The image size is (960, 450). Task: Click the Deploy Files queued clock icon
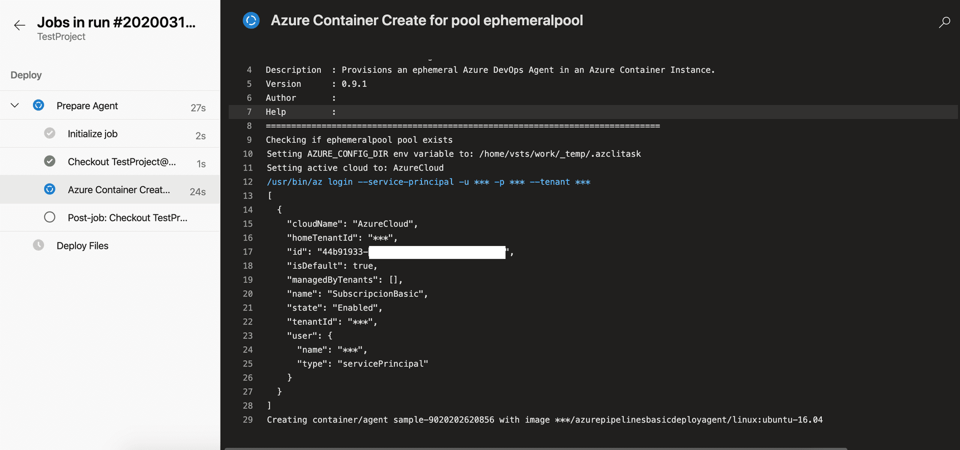(x=38, y=245)
